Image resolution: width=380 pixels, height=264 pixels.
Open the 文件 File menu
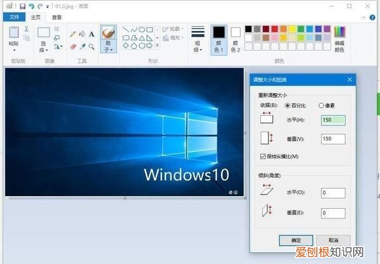point(14,17)
